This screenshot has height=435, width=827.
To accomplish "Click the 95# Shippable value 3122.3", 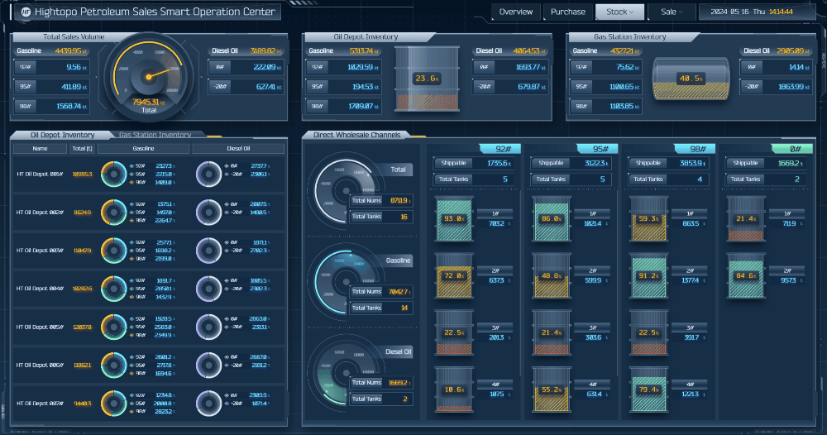I will [595, 164].
